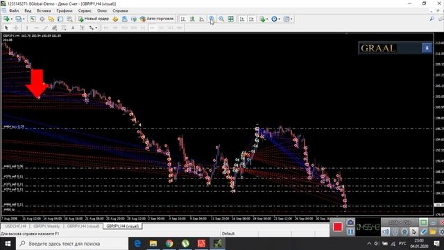Image resolution: width=444 pixels, height=250 pixels.
Task: Open the Графики menu
Action: [65, 10]
